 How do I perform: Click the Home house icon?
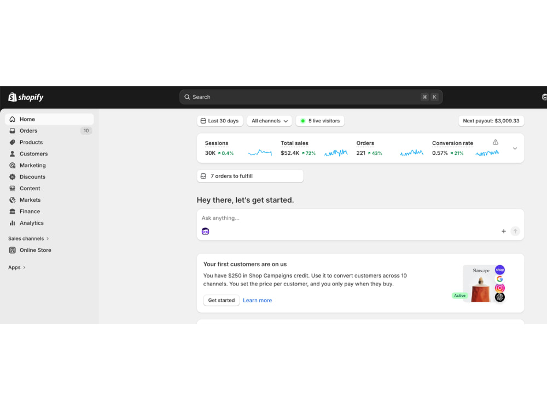pyautogui.click(x=13, y=119)
